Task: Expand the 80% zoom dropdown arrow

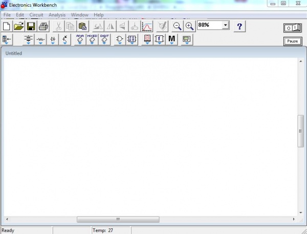Action: point(225,25)
